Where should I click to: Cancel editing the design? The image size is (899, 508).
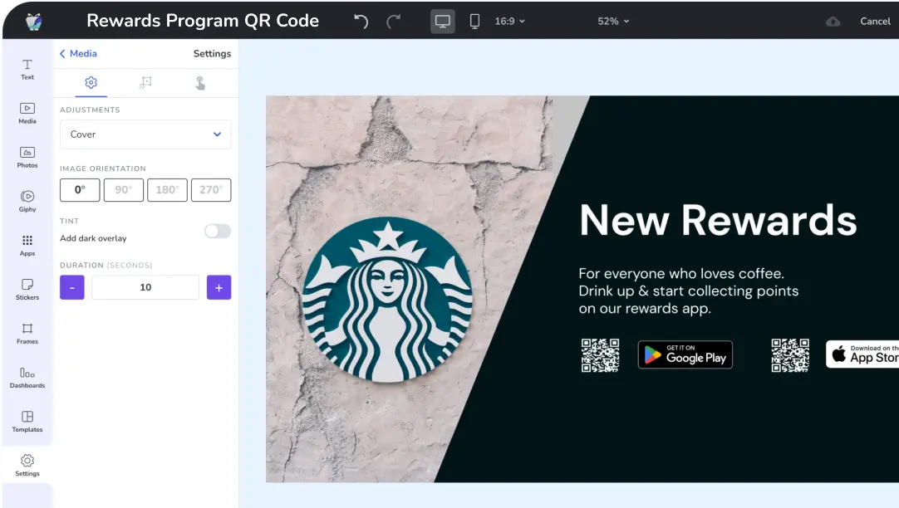(x=875, y=22)
